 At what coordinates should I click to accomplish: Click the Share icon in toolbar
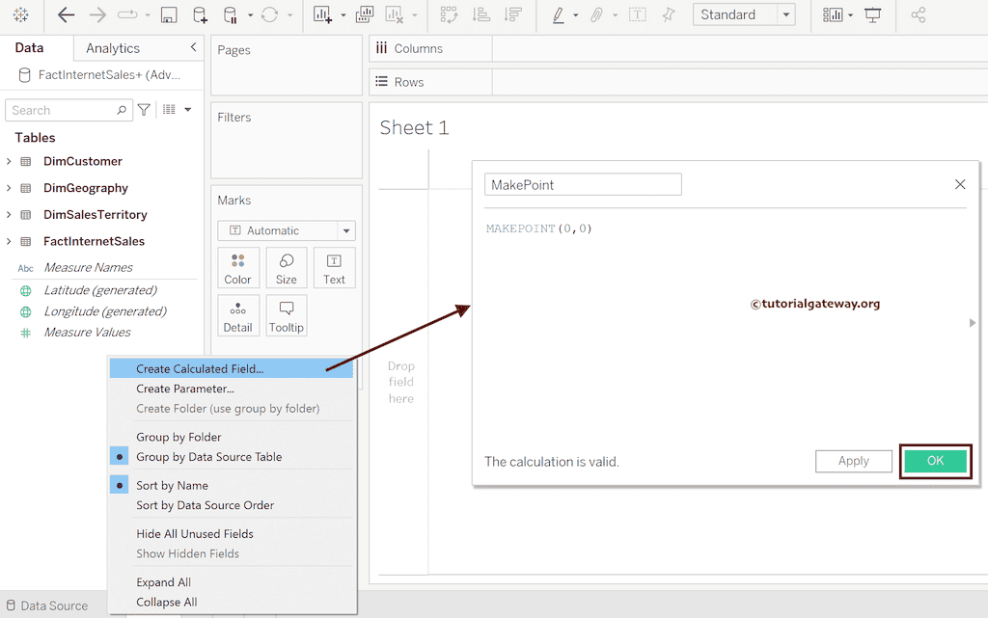(x=919, y=14)
